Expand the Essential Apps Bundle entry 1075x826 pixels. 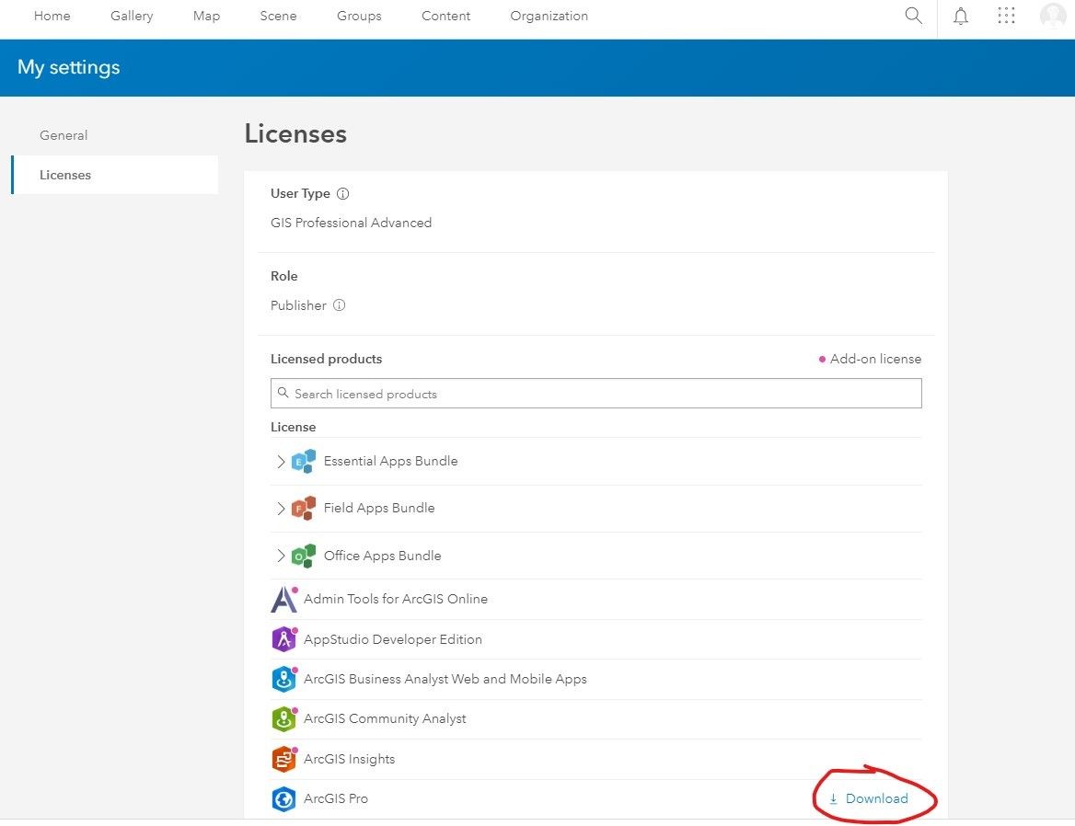282,461
